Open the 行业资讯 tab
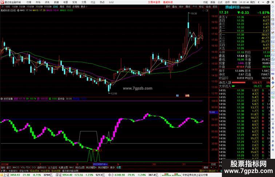This screenshot has width=275, height=177. click(45, 171)
